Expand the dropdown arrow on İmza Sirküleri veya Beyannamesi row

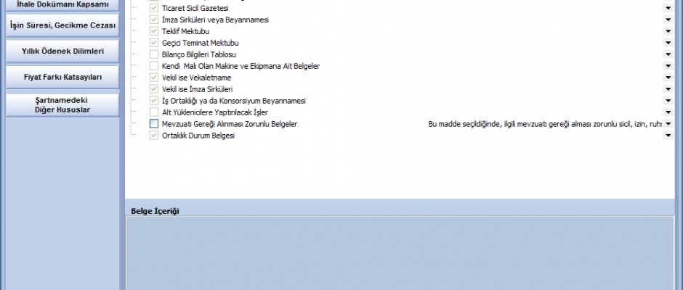[668, 20]
